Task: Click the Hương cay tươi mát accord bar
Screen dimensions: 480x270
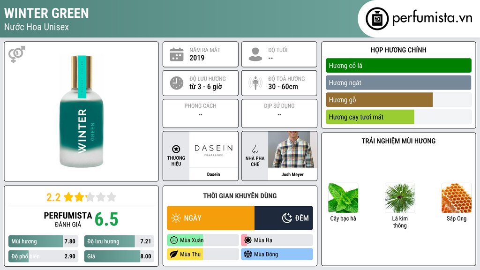Action: pyautogui.click(x=398, y=117)
